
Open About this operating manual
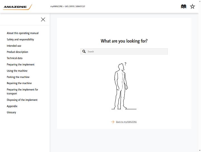23,33
